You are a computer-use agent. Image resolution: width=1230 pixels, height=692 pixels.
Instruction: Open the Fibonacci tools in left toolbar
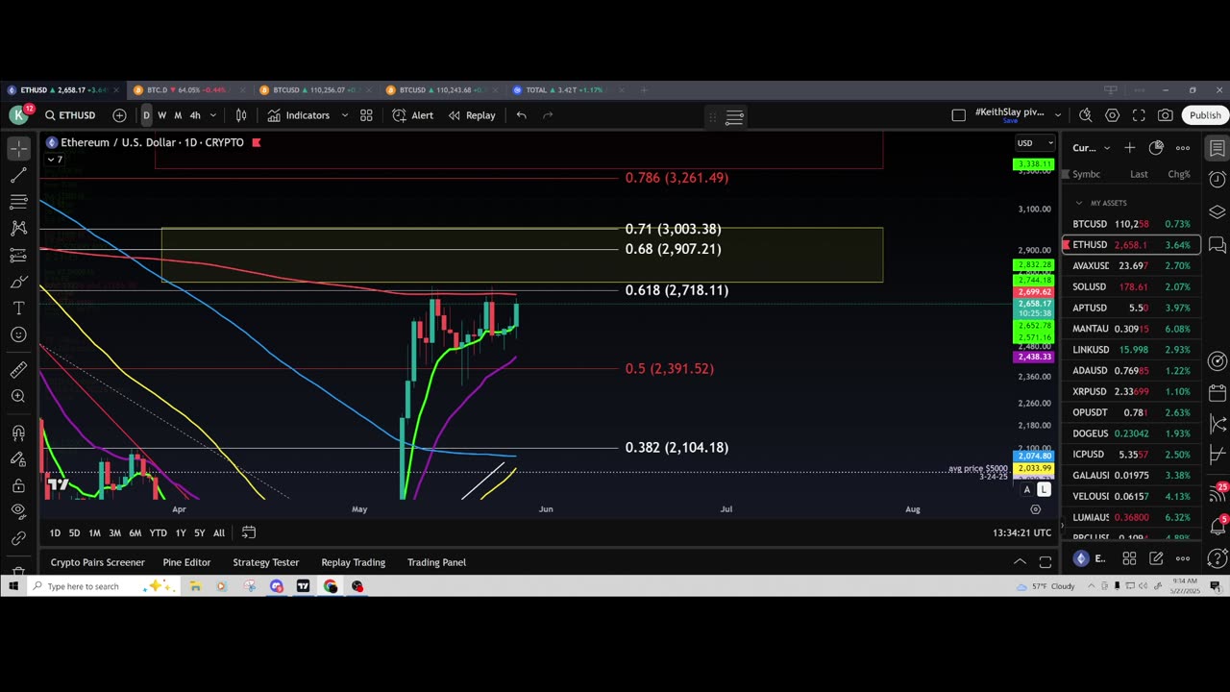(18, 202)
